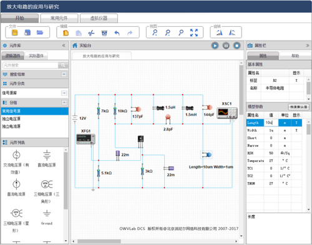Pick the AC voltage source component
This screenshot has width=312, height=245.
click(16, 162)
